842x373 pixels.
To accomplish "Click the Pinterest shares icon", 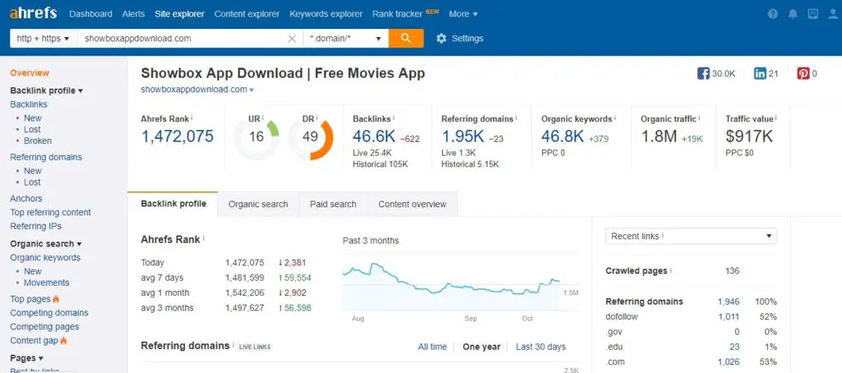I will (803, 73).
